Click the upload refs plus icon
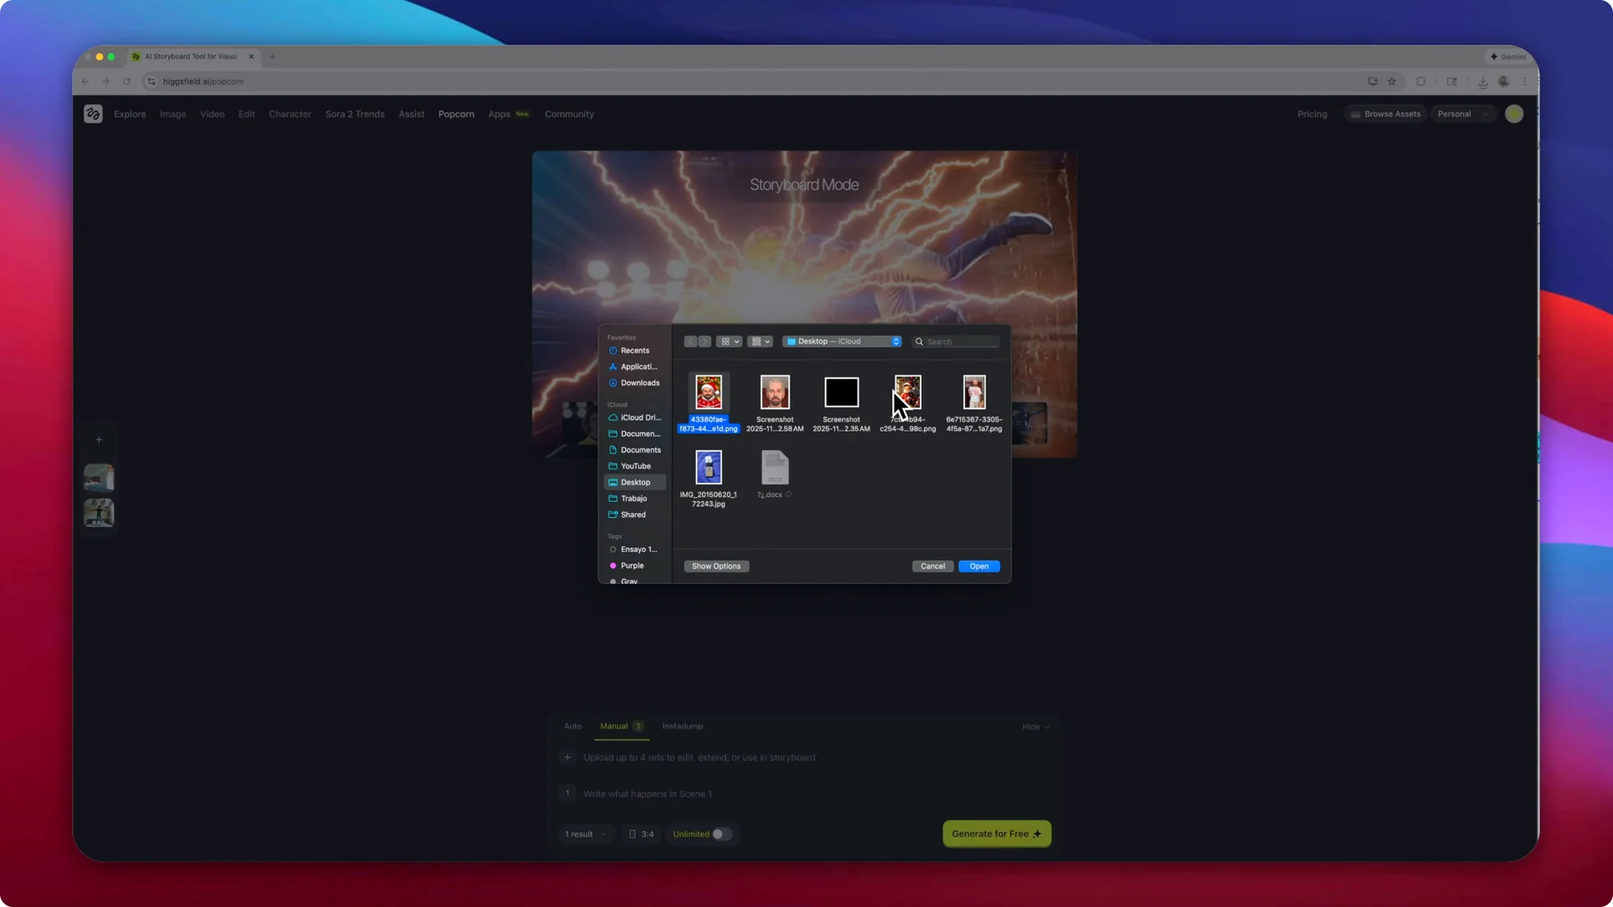This screenshot has height=907, width=1613. (567, 757)
